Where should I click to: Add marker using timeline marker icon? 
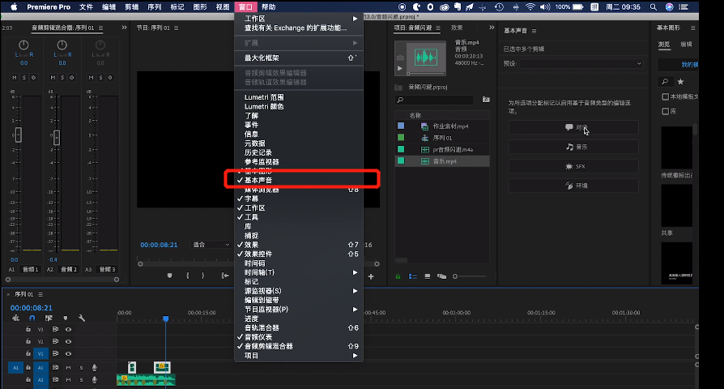tap(65, 318)
